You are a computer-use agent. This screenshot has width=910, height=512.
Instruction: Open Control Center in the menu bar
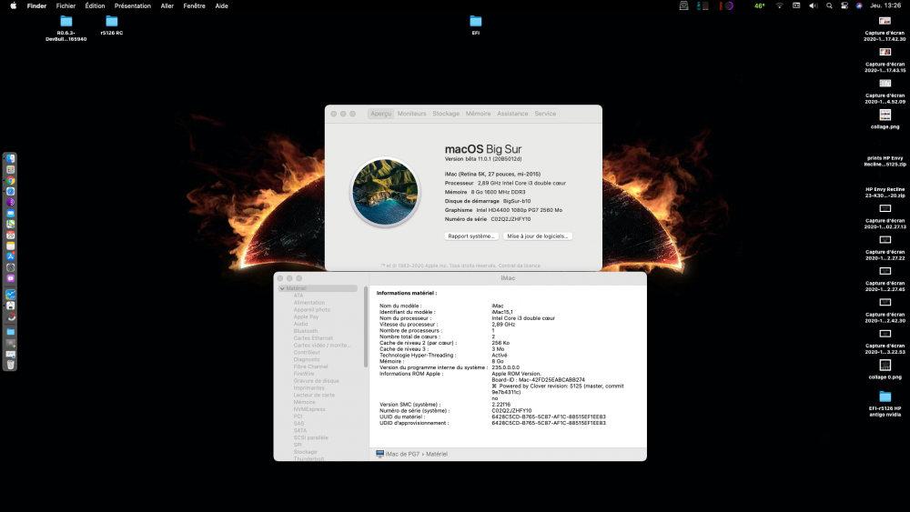(x=844, y=5)
